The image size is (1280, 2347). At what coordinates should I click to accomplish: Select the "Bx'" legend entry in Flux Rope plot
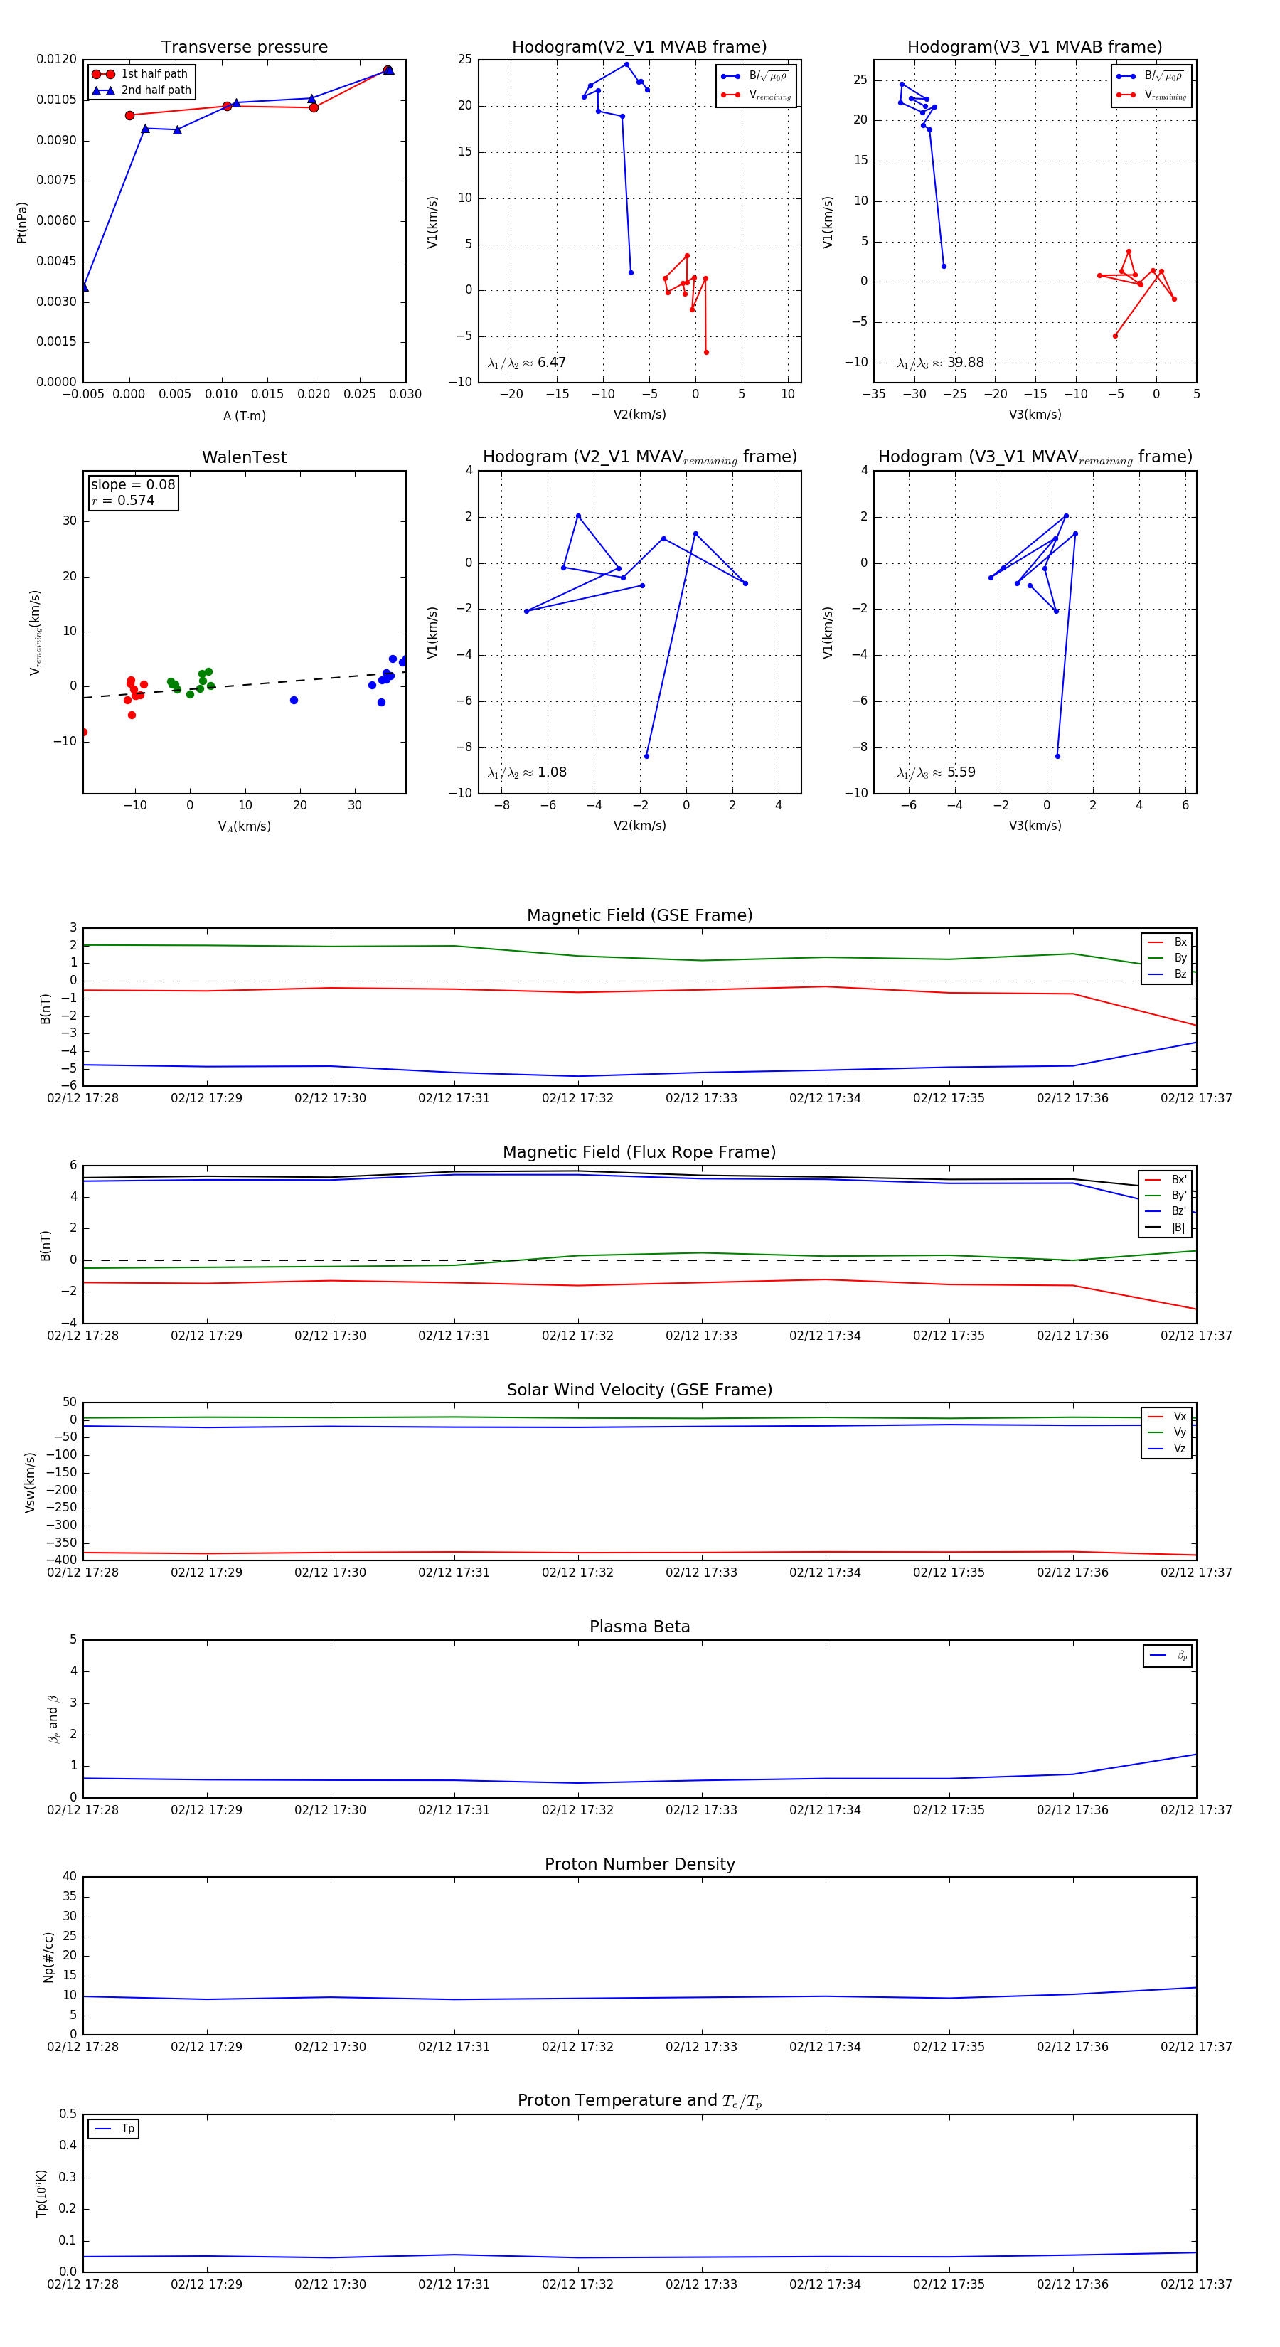pos(1166,1180)
